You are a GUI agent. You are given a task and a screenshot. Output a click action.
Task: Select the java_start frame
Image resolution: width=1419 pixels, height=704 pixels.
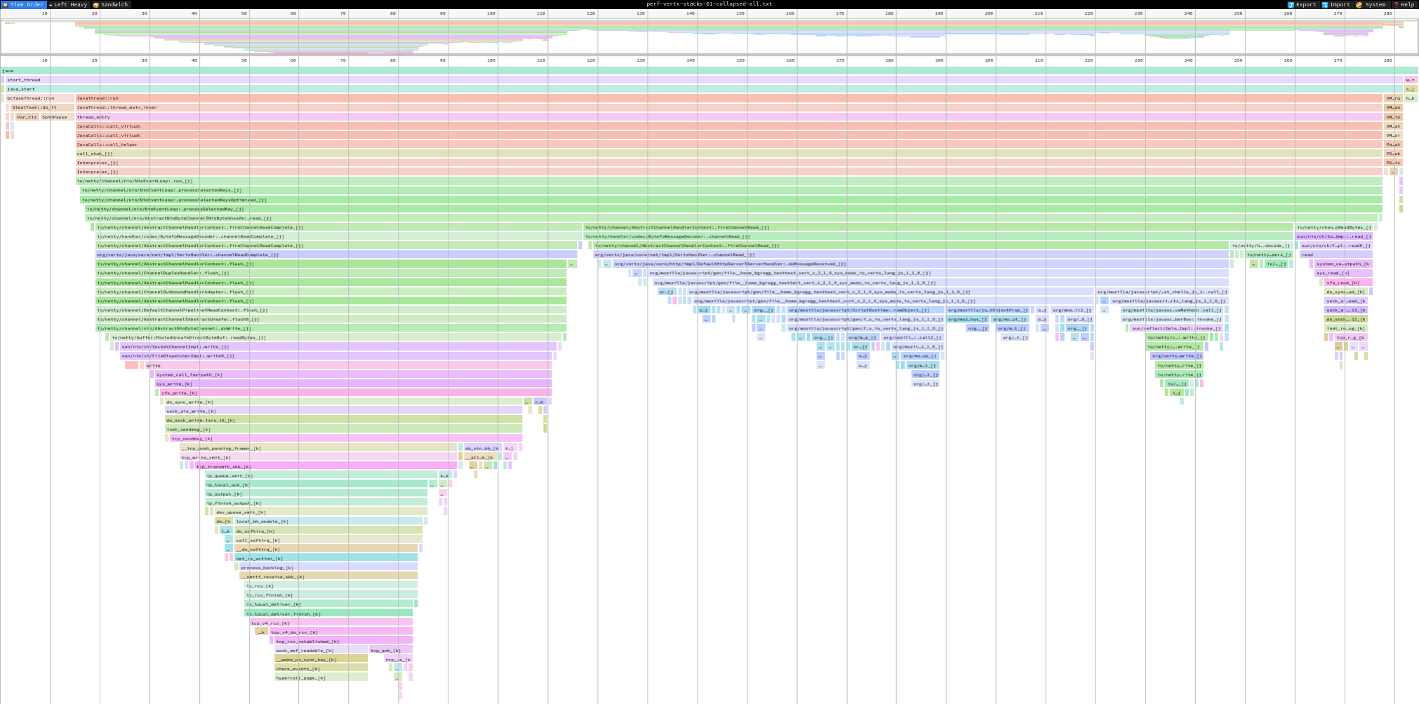click(704, 89)
